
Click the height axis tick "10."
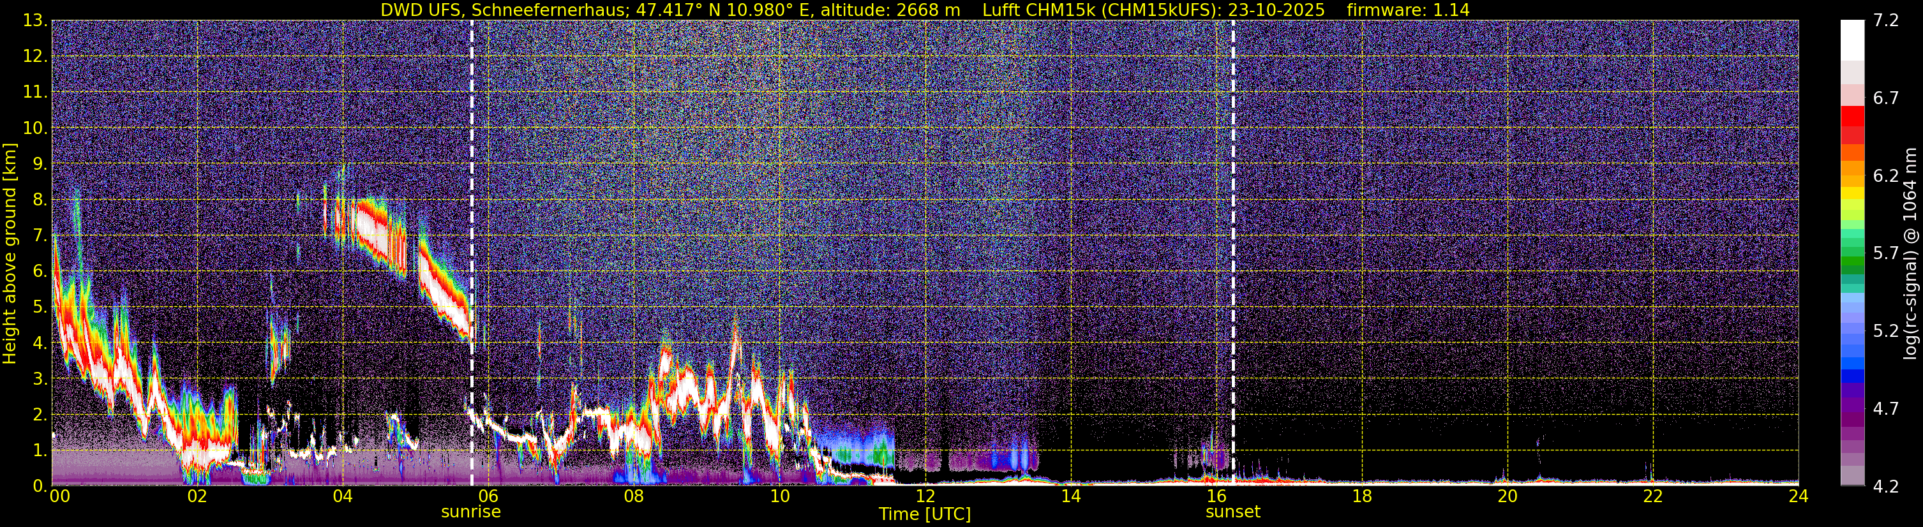click(x=34, y=128)
